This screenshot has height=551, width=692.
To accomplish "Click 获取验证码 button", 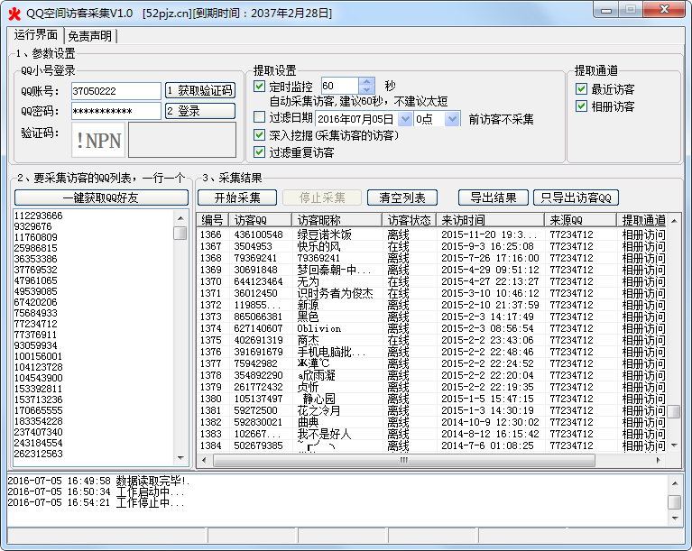I will coord(199,90).
